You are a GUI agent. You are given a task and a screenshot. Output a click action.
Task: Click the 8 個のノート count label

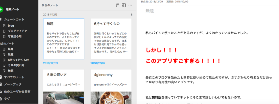click(x=50, y=5)
